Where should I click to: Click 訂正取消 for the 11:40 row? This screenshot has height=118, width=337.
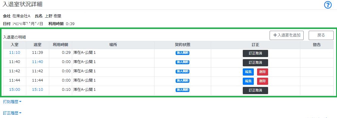[255, 63]
